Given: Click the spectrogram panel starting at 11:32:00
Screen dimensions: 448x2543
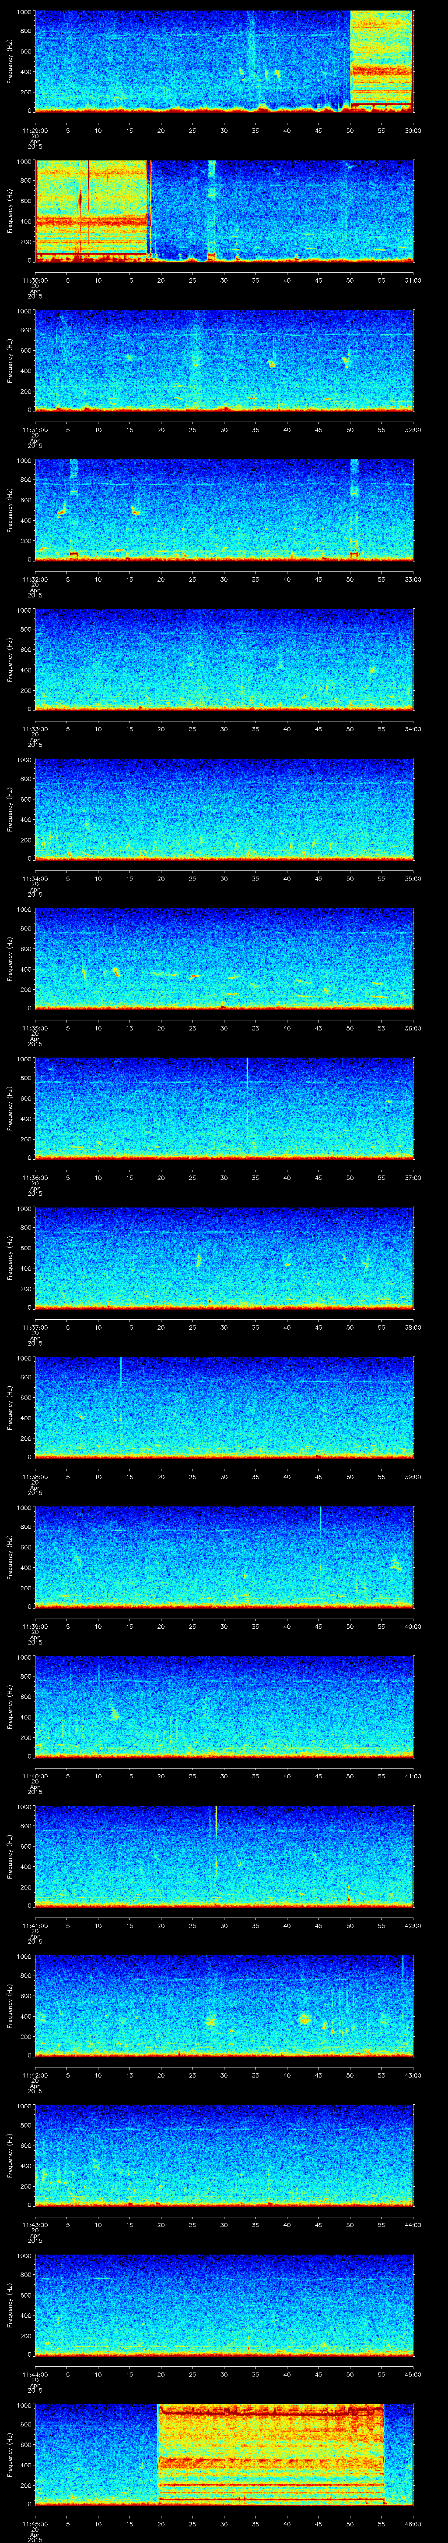Looking at the screenshot, I should point(224,509).
